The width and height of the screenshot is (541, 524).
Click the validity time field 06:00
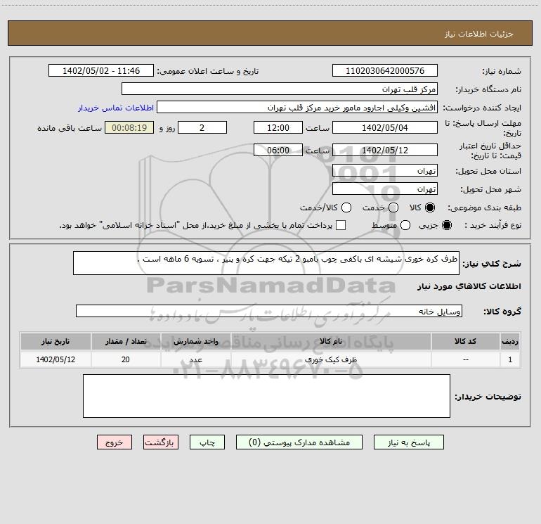pyautogui.click(x=278, y=150)
